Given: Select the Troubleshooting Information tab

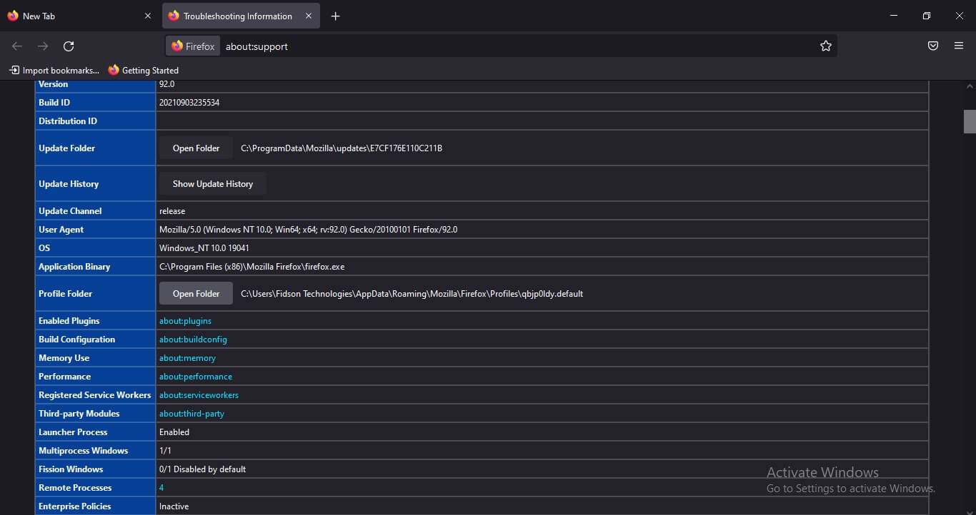Looking at the screenshot, I should pyautogui.click(x=241, y=16).
